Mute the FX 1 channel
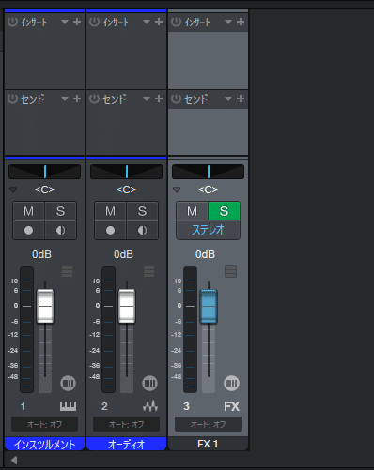Screen dimensions: 374x470 [193, 211]
